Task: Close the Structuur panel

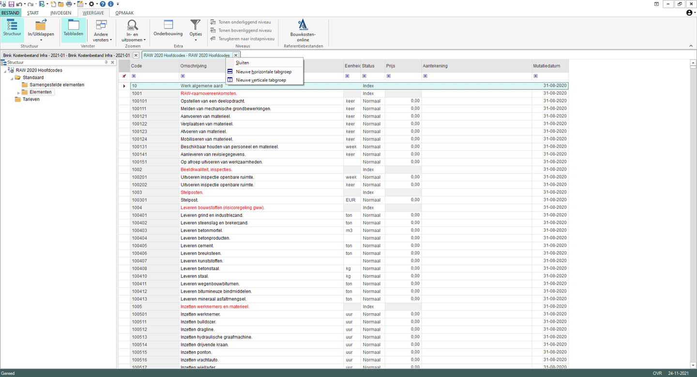Action: click(x=113, y=62)
